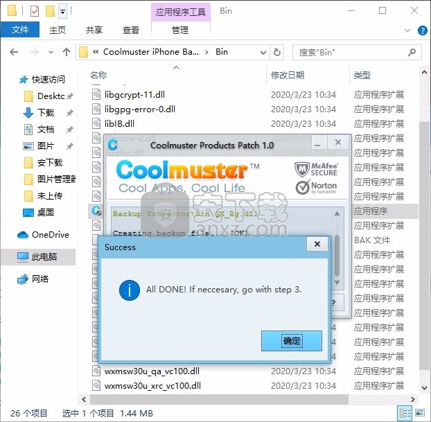Select file libIB.dll
Screen dimensions: 431x422
click(120, 124)
